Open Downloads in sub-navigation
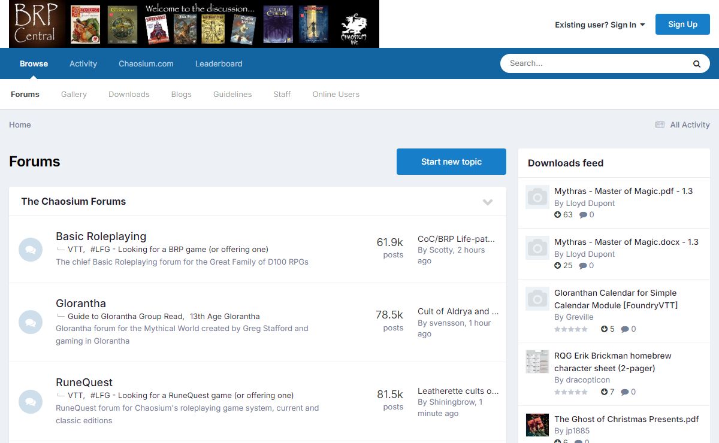 129,94
